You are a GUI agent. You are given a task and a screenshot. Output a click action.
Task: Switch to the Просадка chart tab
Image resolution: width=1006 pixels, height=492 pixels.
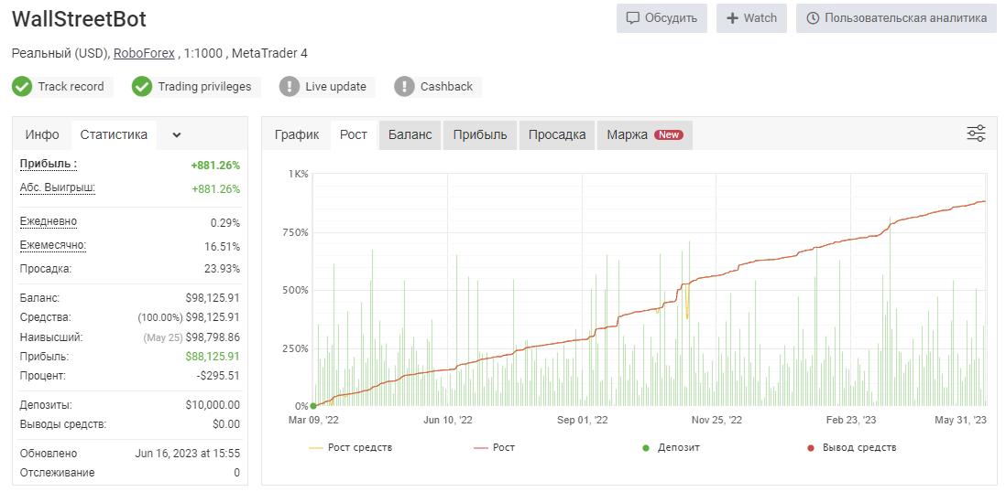(557, 134)
